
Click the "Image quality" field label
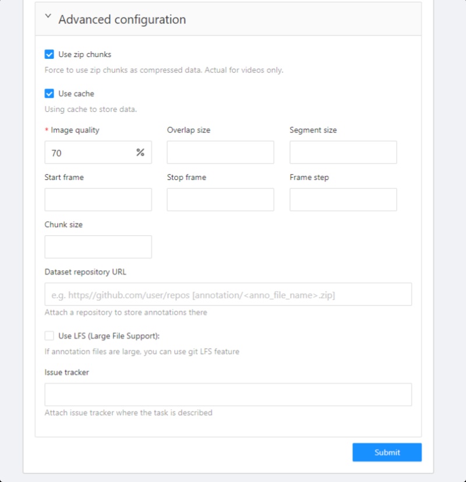coord(75,130)
